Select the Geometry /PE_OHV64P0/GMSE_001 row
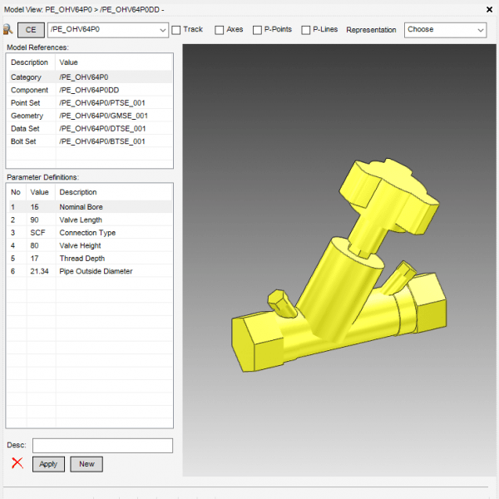499x499 pixels. point(90,116)
